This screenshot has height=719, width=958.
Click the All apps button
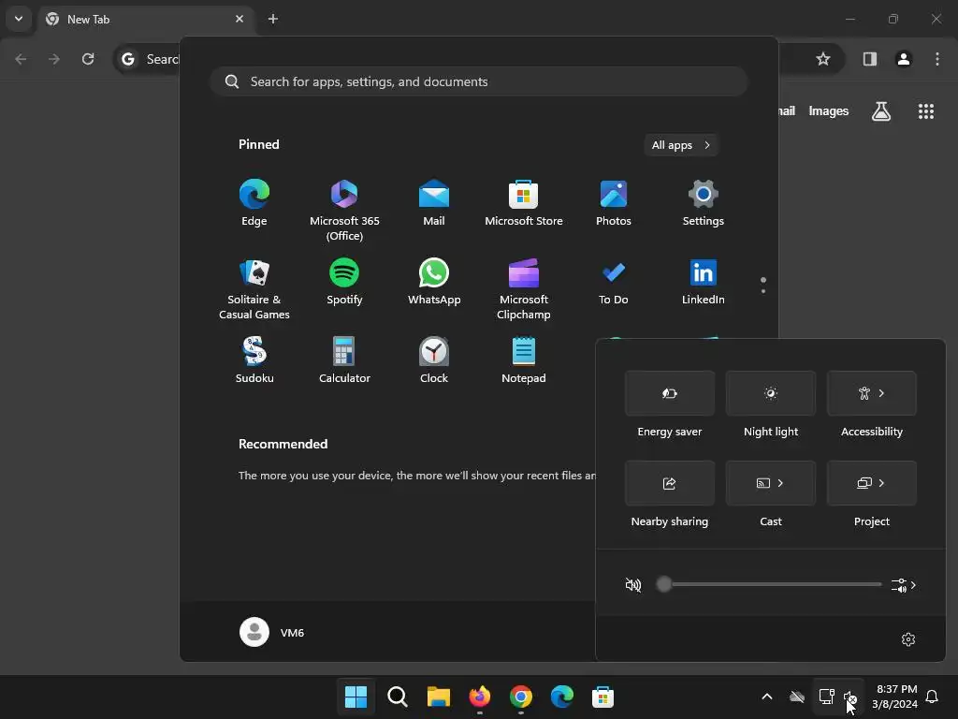pos(681,145)
